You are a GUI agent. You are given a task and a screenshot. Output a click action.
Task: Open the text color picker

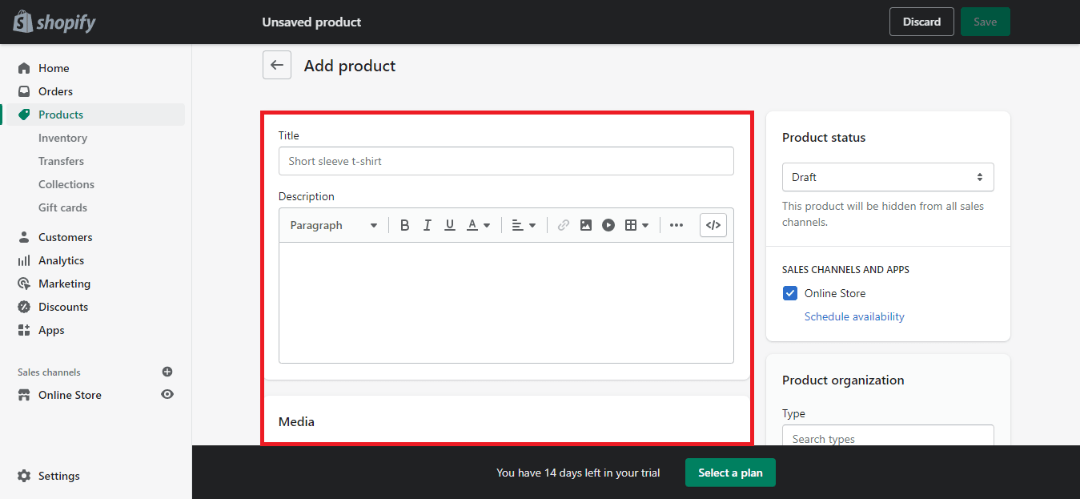point(478,225)
